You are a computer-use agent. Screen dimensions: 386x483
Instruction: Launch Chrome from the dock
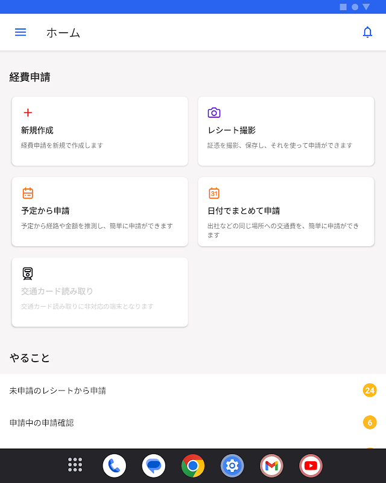[x=193, y=465]
